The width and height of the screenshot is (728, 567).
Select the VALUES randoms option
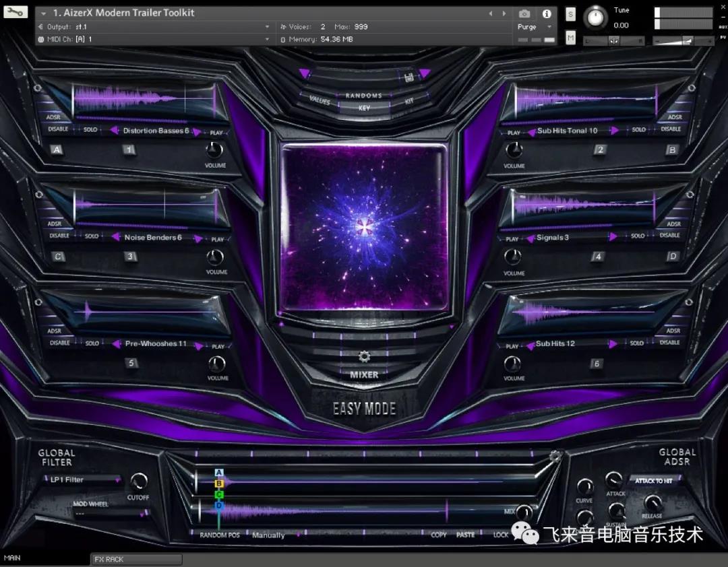pyautogui.click(x=320, y=99)
